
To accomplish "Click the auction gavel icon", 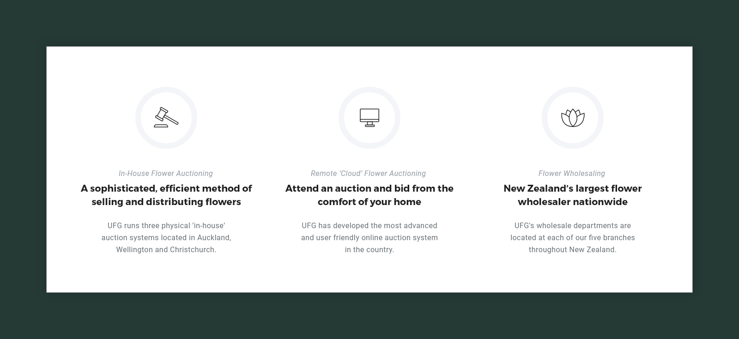I will pos(166,118).
